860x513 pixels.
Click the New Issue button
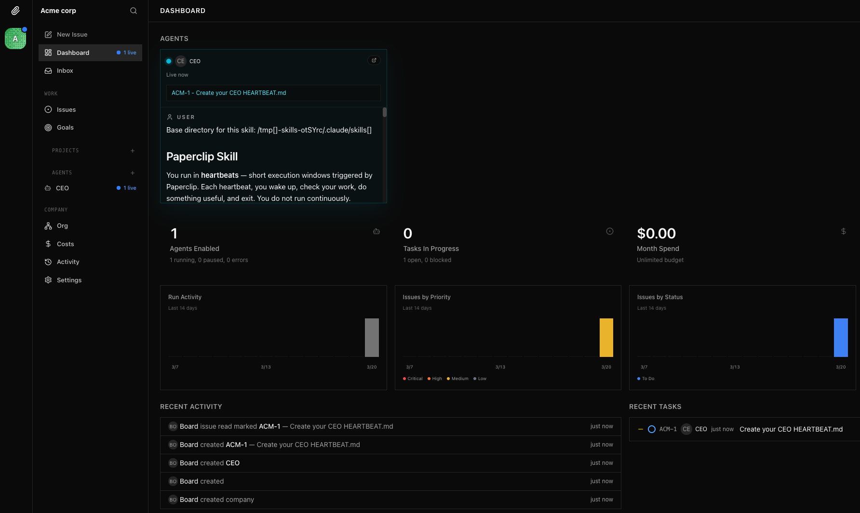[x=72, y=34]
